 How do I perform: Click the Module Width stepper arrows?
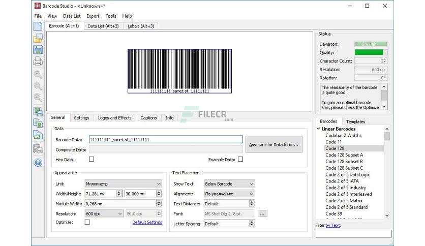(159, 203)
